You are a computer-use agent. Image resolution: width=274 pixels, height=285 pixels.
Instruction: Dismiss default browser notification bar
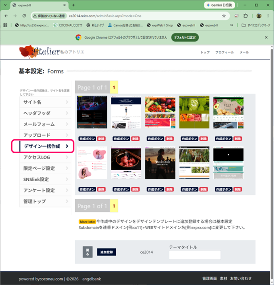[266, 37]
